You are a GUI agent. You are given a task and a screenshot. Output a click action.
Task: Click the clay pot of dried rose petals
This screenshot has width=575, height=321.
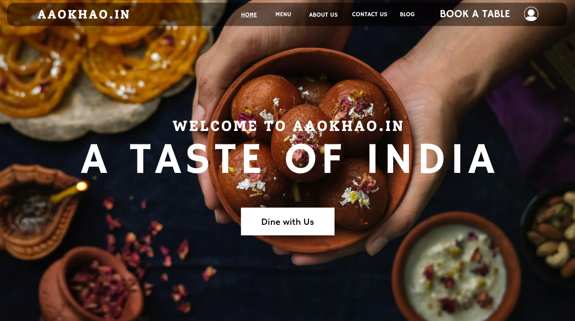[x=93, y=286]
